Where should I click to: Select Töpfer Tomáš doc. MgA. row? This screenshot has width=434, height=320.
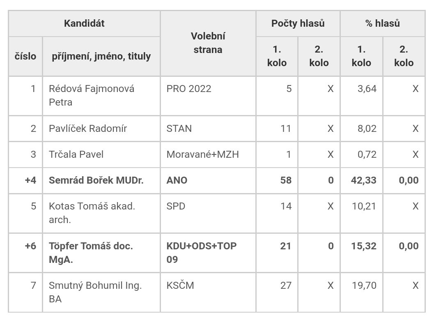(90, 253)
